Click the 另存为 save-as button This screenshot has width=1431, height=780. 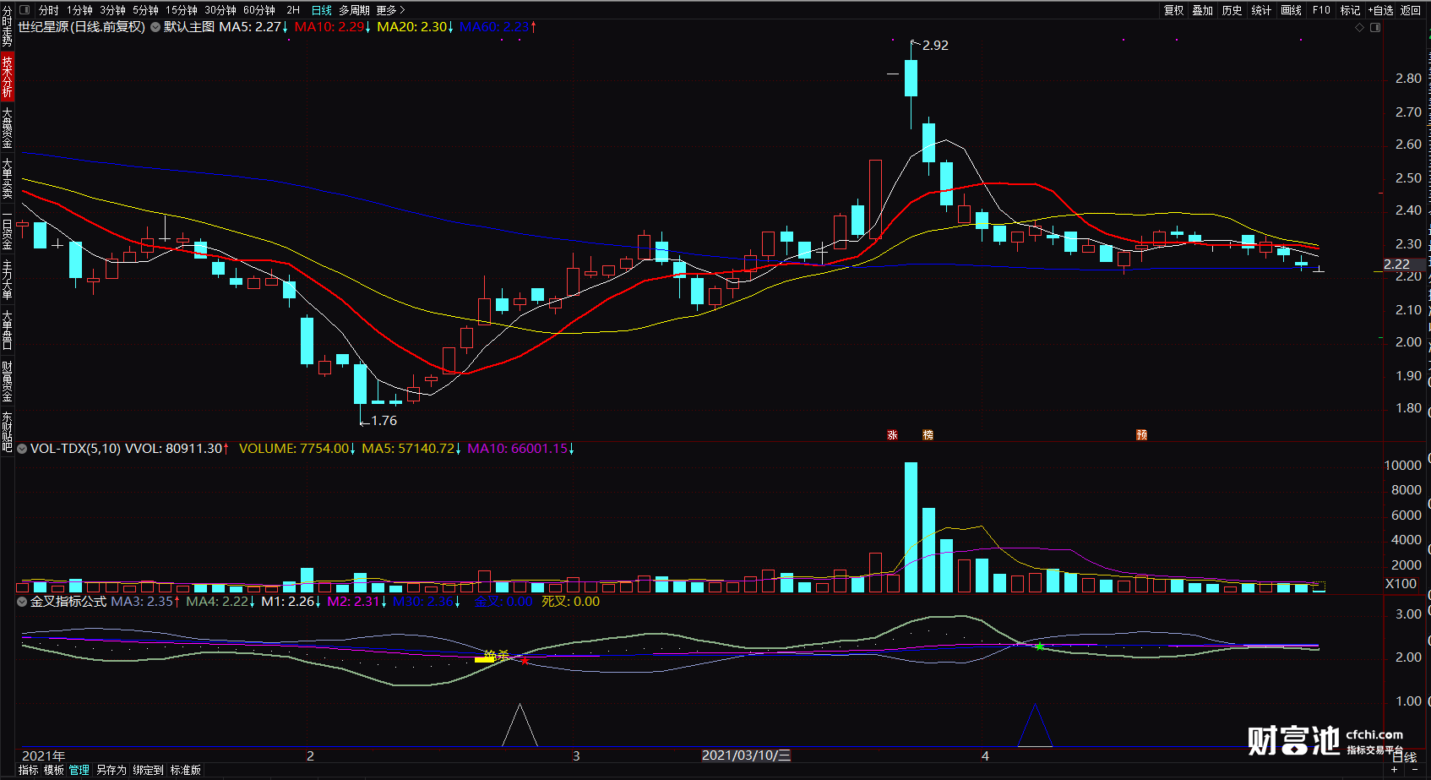(111, 770)
